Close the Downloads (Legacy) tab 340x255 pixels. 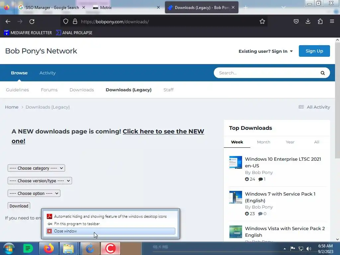233,7
